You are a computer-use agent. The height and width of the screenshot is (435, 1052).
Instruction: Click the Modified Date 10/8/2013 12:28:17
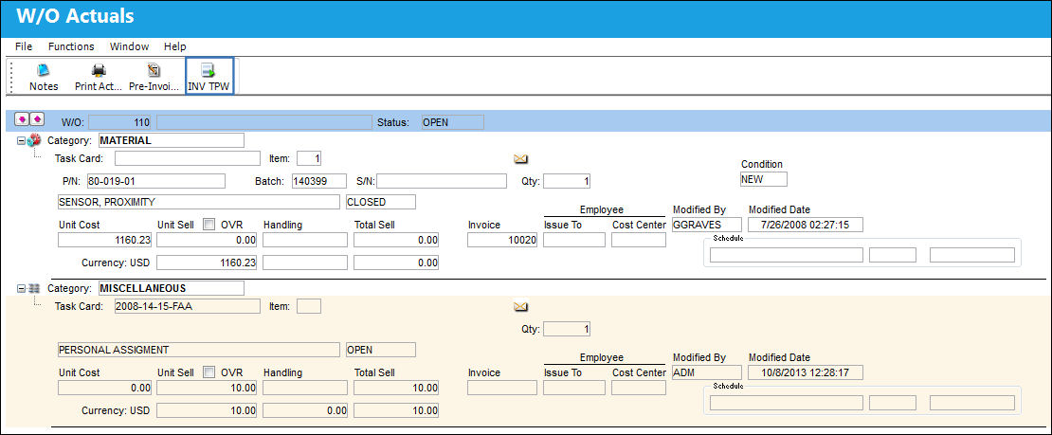click(x=805, y=372)
